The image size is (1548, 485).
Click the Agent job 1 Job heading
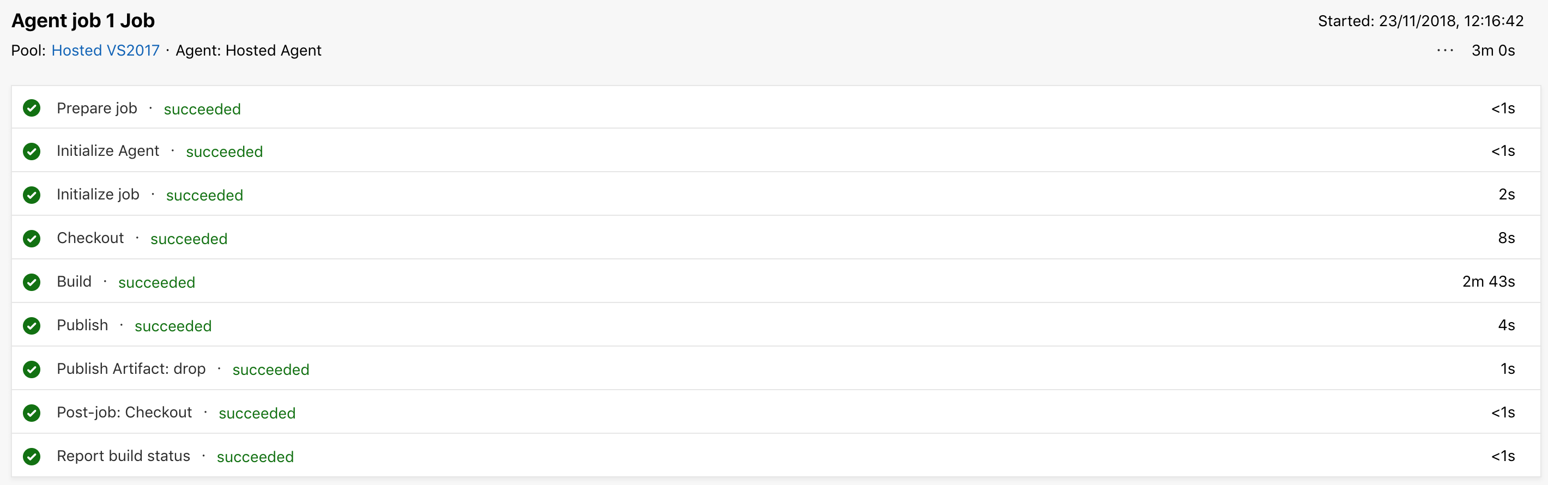pyautogui.click(x=83, y=21)
